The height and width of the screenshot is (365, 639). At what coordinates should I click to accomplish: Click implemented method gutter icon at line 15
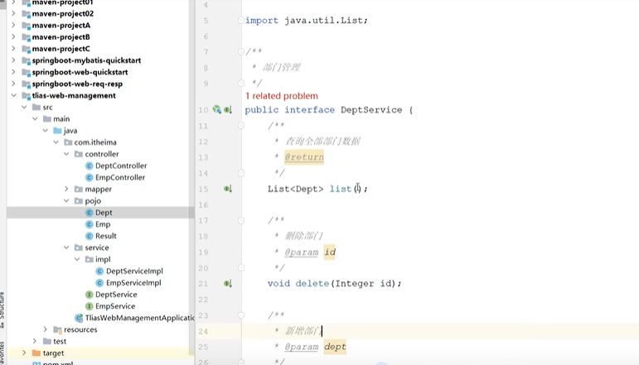[x=228, y=189]
